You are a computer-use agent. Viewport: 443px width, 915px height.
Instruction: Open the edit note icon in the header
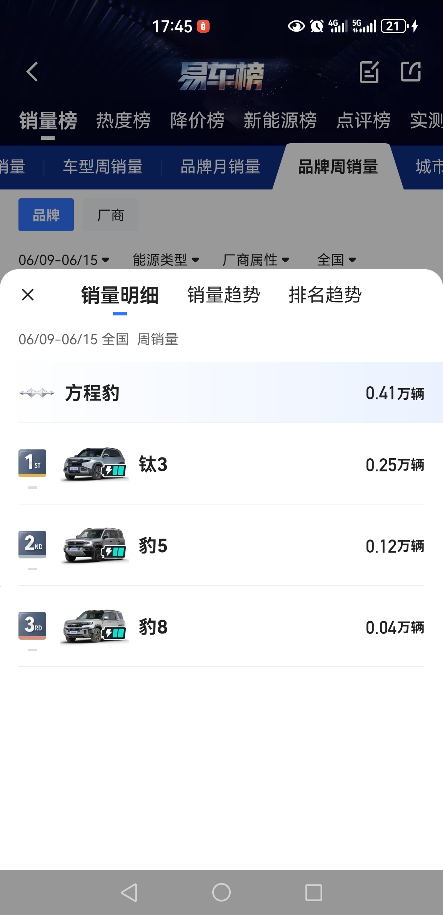pyautogui.click(x=369, y=72)
